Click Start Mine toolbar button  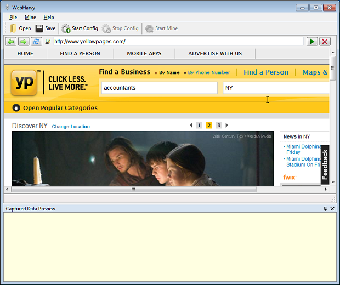pyautogui.click(x=162, y=29)
